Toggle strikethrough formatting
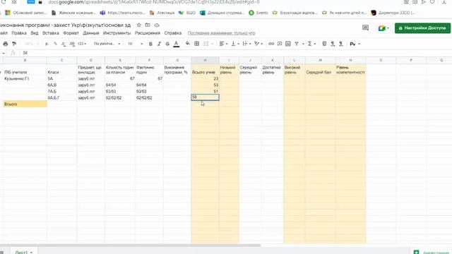 [x=167, y=44]
